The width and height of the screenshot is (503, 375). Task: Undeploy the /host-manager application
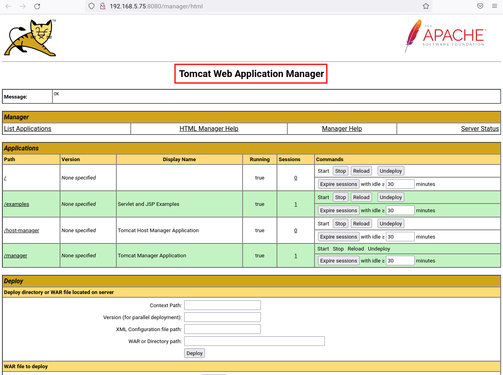pyautogui.click(x=391, y=223)
